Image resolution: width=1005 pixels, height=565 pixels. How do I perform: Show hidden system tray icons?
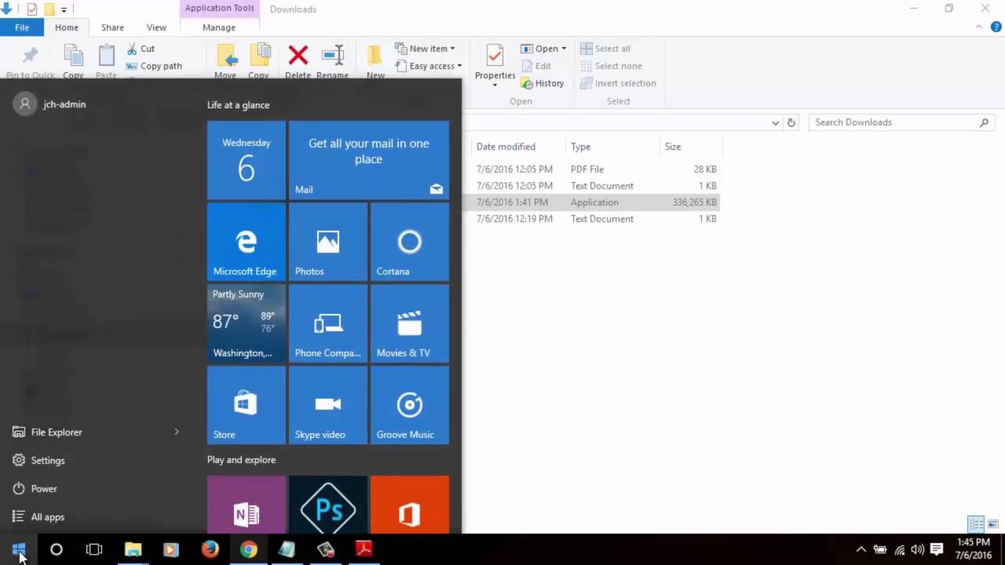(861, 549)
